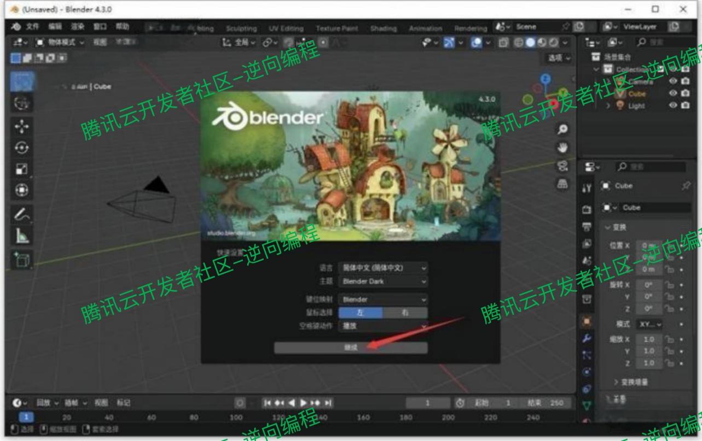The height and width of the screenshot is (441, 702).
Task: Open the language dropdown in splash
Action: [x=383, y=268]
